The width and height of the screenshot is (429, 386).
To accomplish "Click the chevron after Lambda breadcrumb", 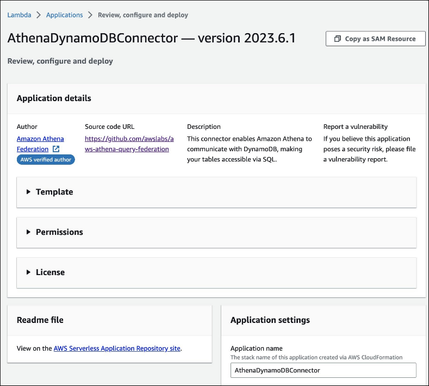I will (x=39, y=15).
